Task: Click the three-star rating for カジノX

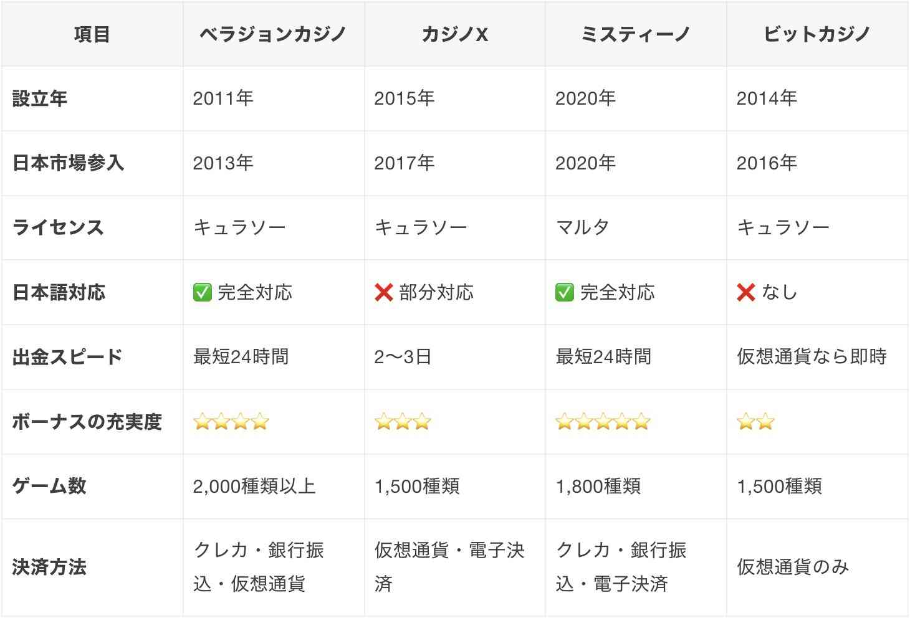Action: pyautogui.click(x=403, y=422)
